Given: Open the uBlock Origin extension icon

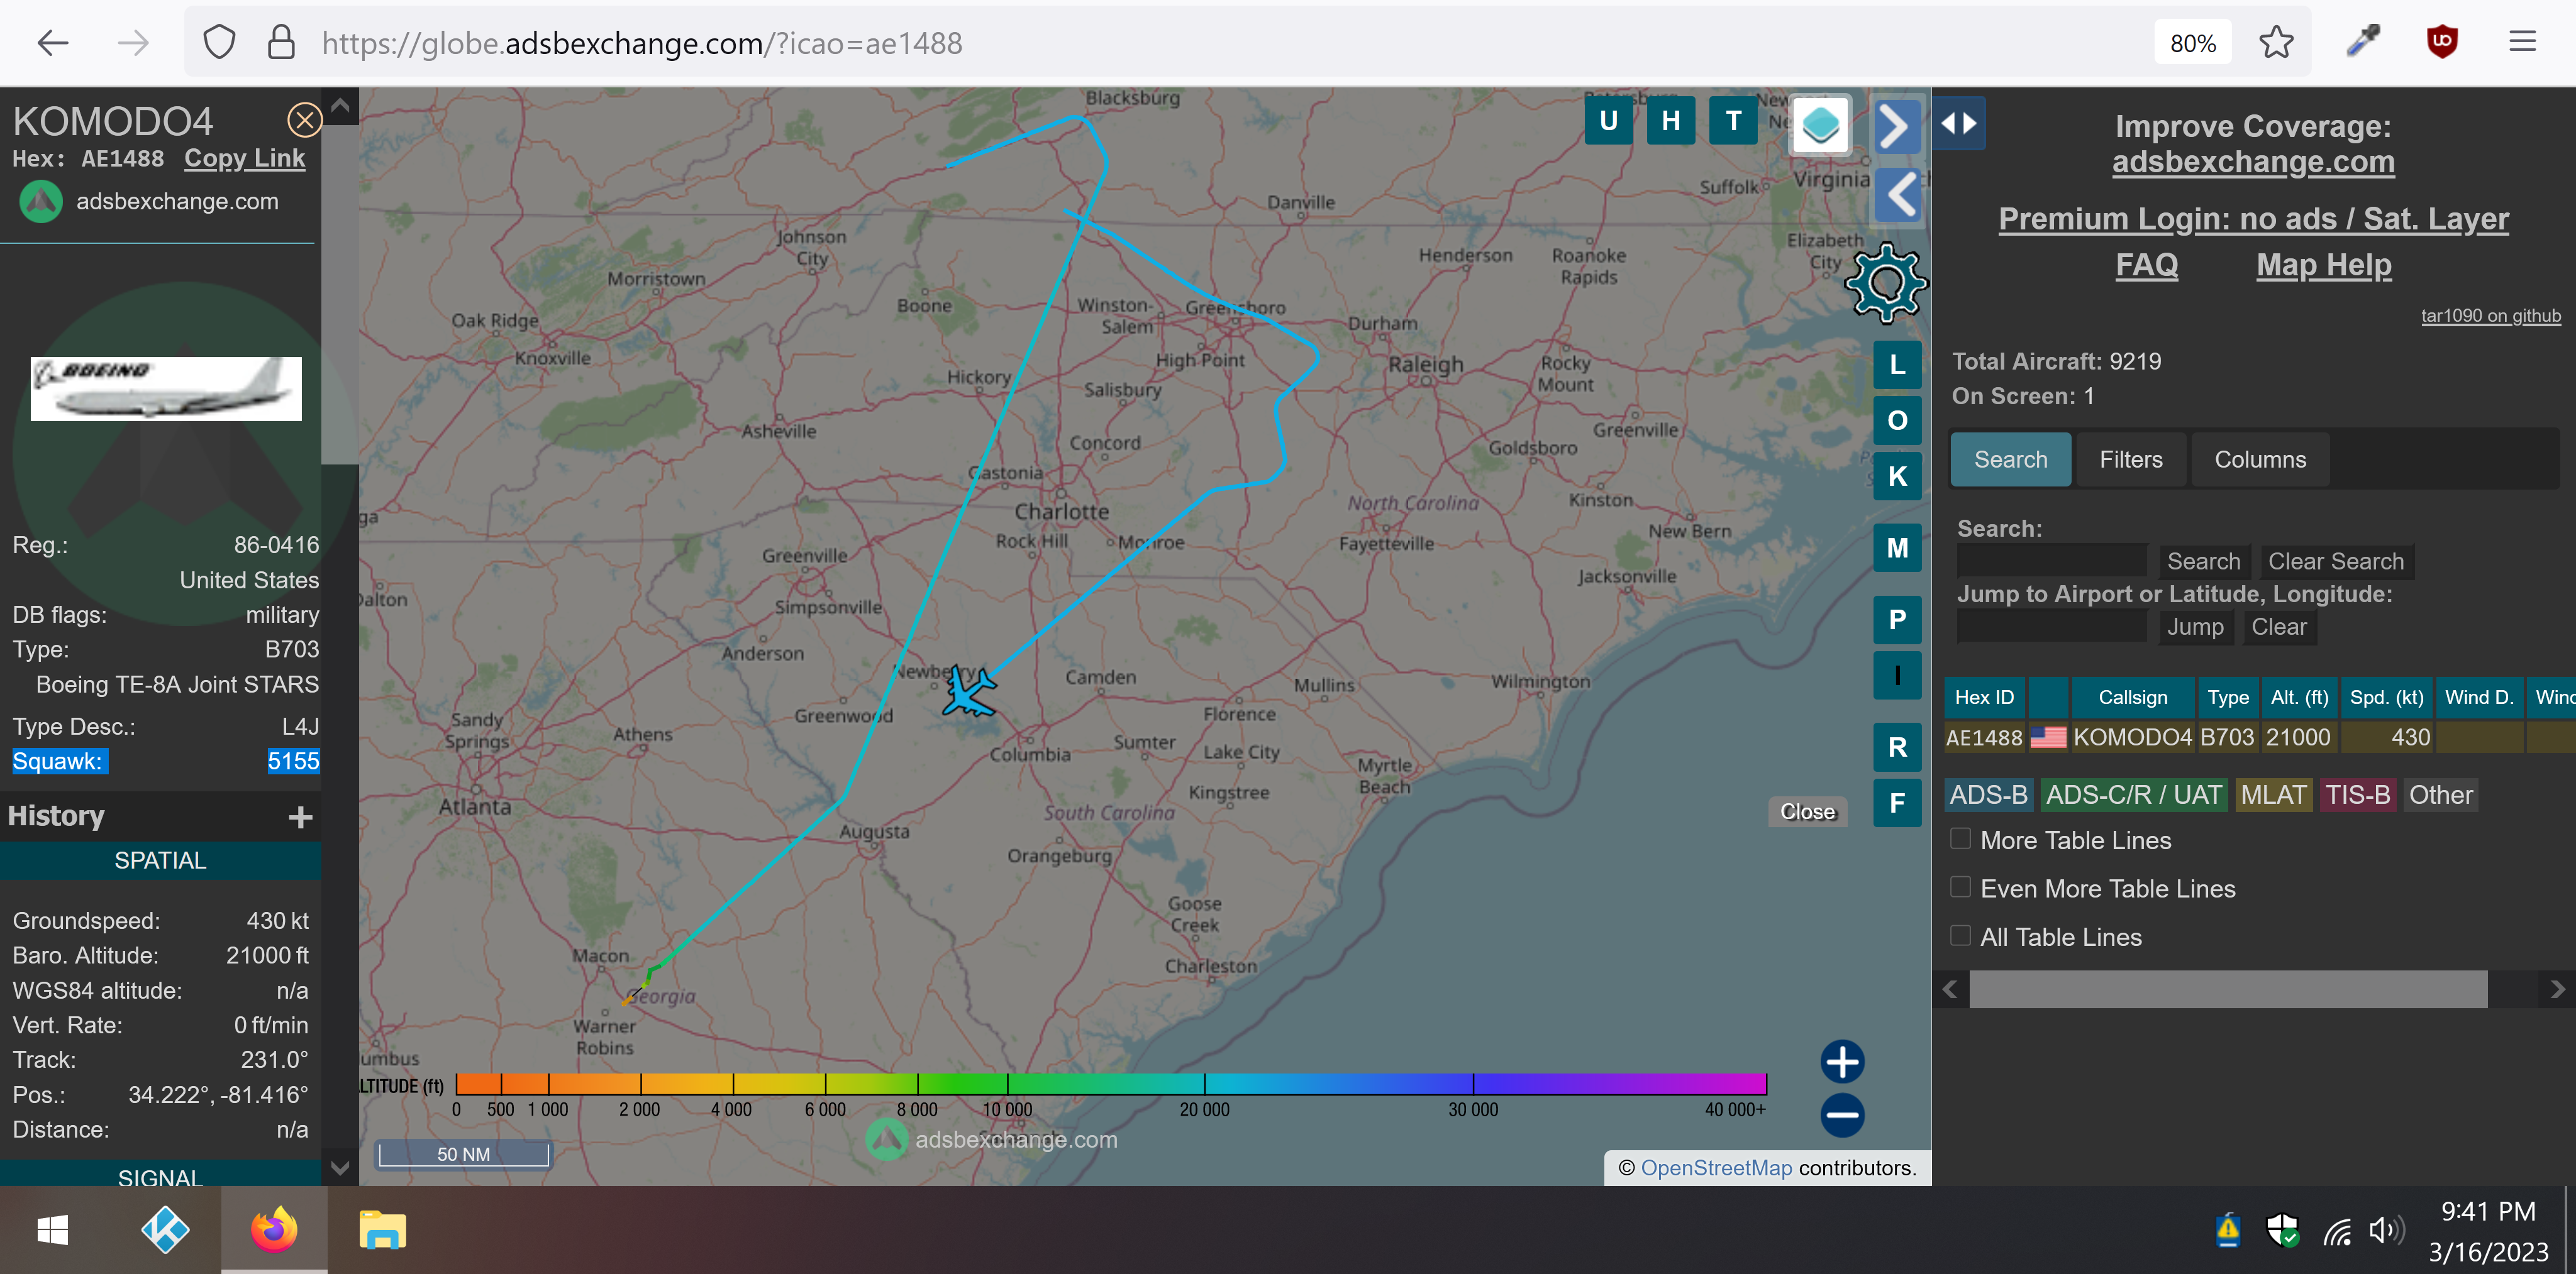Looking at the screenshot, I should pyautogui.click(x=2441, y=42).
